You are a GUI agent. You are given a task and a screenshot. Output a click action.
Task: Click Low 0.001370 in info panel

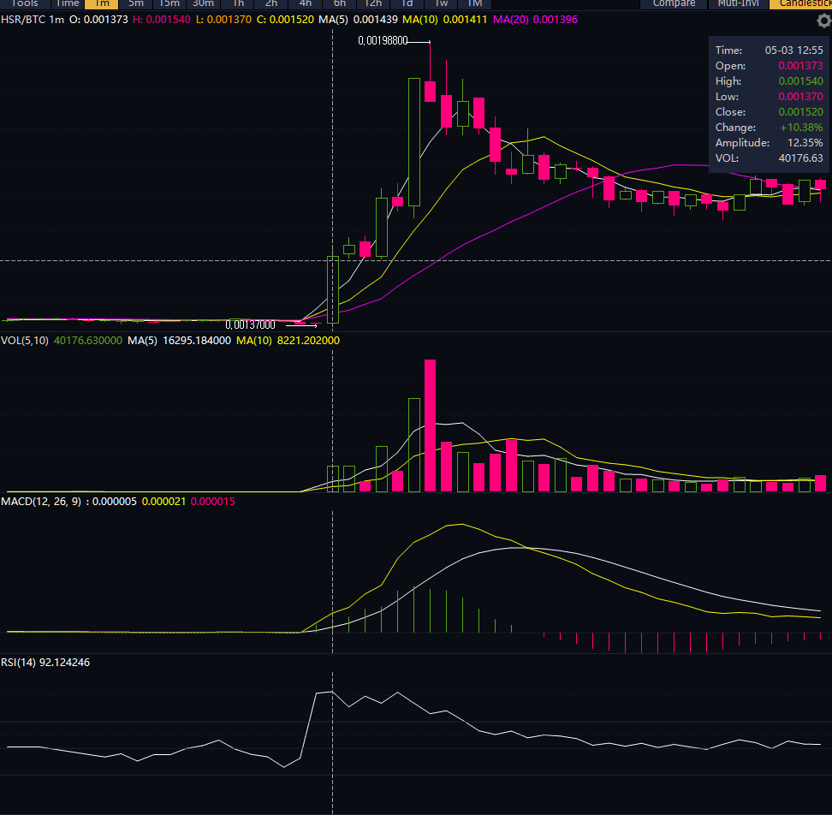[x=769, y=97]
